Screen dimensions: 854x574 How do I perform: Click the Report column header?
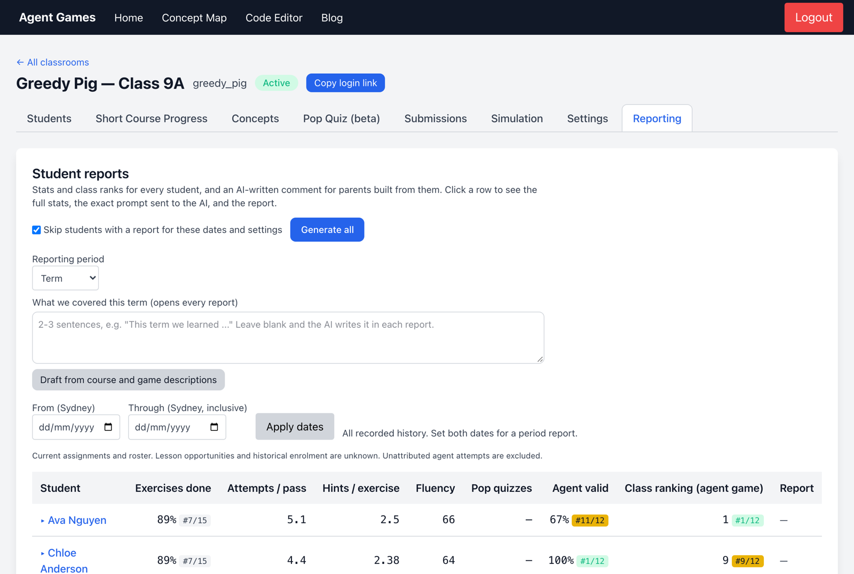[796, 488]
